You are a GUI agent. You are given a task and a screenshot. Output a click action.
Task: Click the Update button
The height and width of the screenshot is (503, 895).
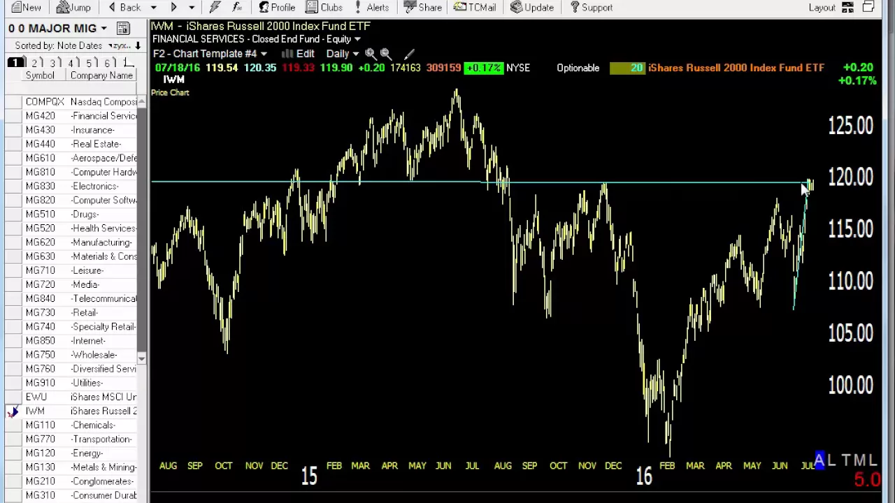pyautogui.click(x=531, y=7)
